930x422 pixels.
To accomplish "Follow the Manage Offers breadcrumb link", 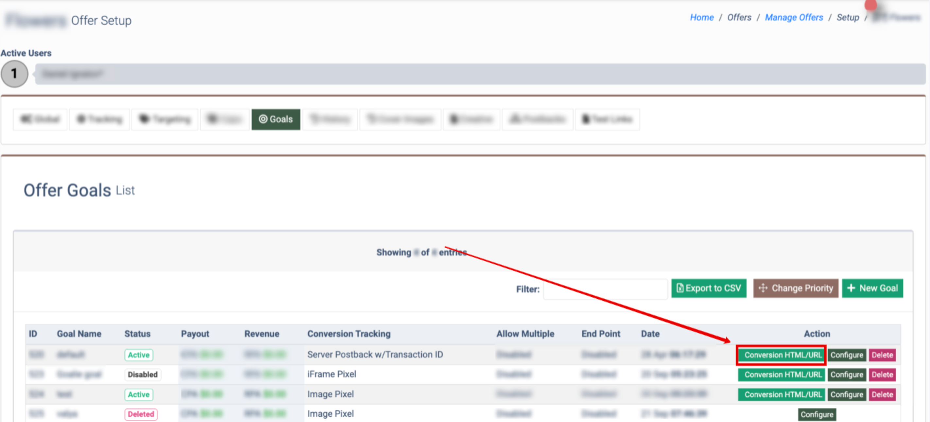I will pos(794,17).
